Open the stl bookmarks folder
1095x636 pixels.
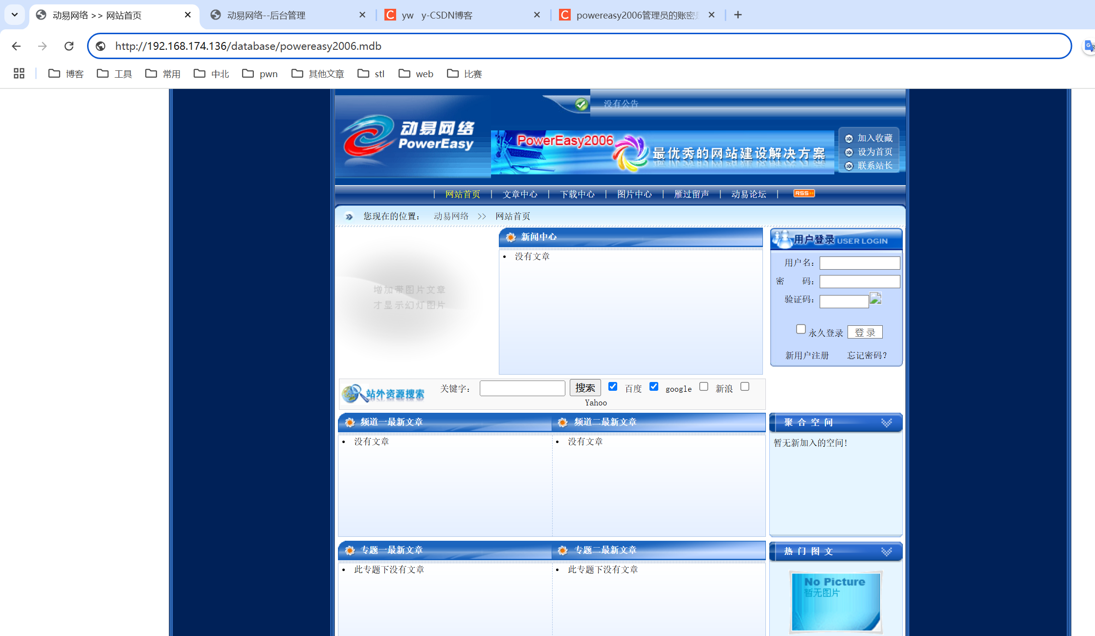(x=371, y=74)
